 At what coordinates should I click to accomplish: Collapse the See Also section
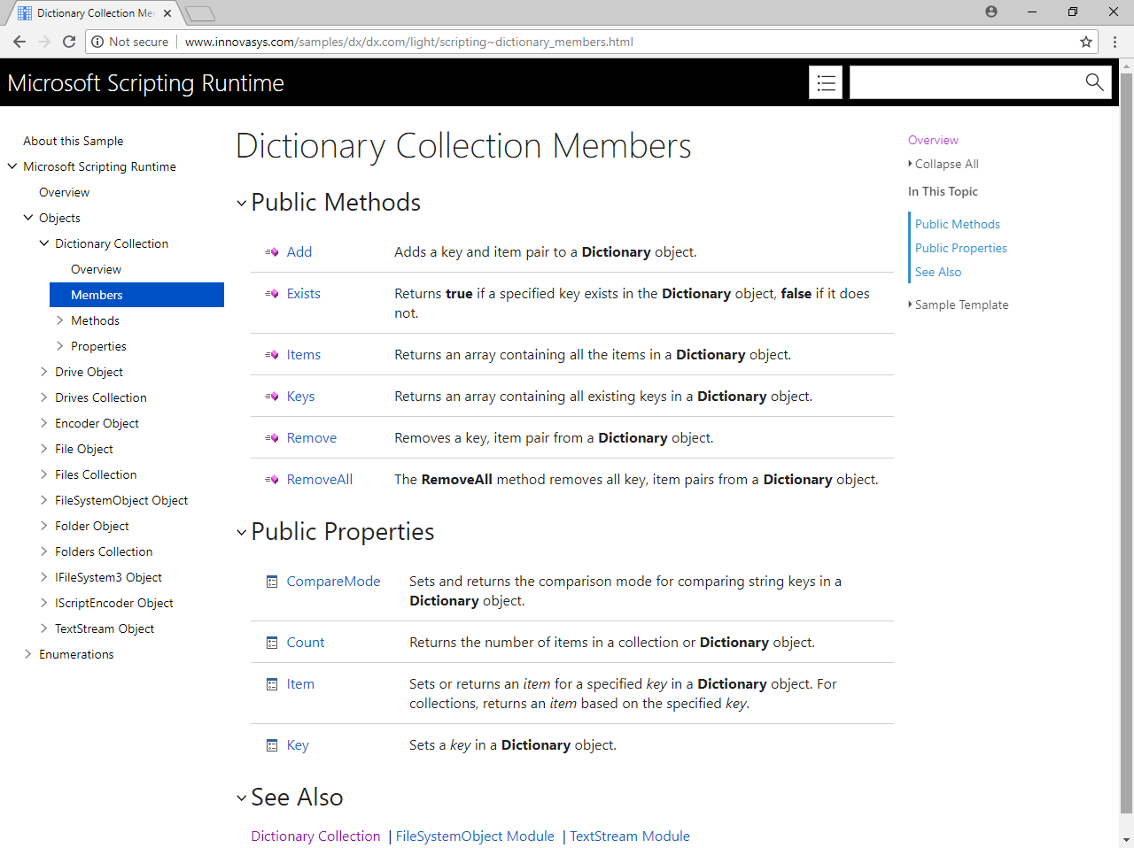click(x=241, y=798)
